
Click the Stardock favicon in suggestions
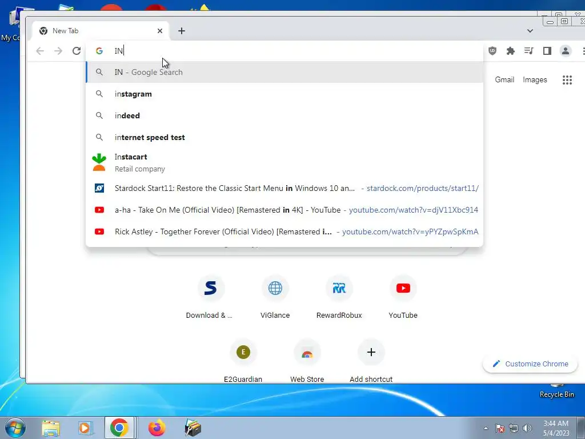coord(99,188)
